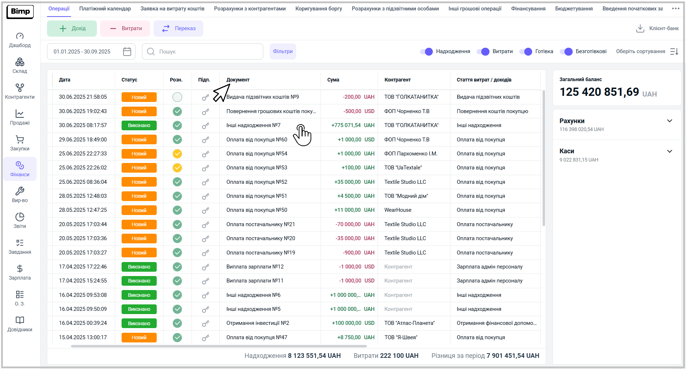Image resolution: width=686 pixels, height=369 pixels.
Task: Go to Контрагенти in sidebar
Action: pos(20,88)
